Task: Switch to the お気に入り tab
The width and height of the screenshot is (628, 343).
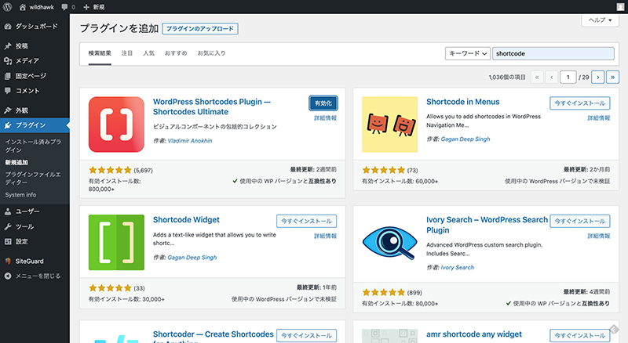Action: [x=210, y=53]
